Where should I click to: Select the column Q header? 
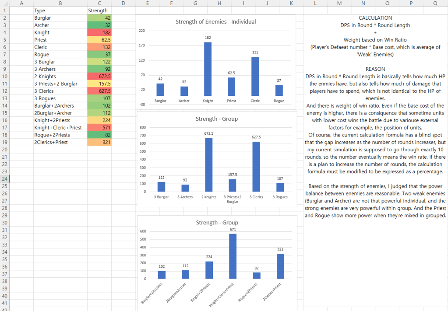(x=435, y=3)
